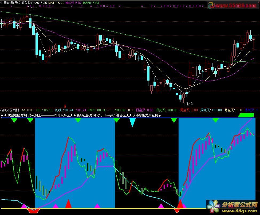Click the first green downward triangle risk marker

(x=14, y=120)
